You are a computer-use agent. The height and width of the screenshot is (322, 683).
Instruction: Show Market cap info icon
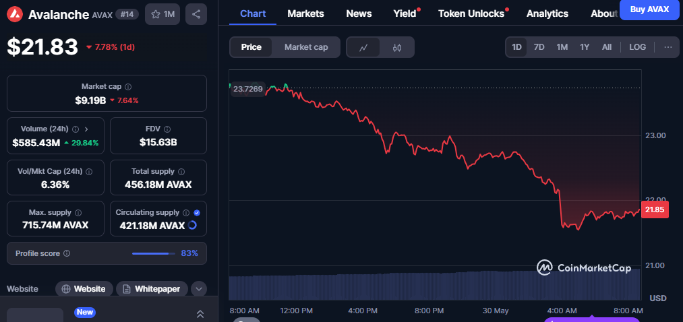pyautogui.click(x=129, y=87)
